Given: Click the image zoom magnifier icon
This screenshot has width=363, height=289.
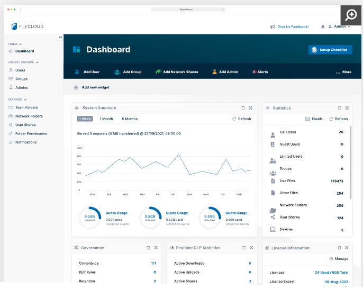Looking at the screenshot, I should [x=351, y=15].
